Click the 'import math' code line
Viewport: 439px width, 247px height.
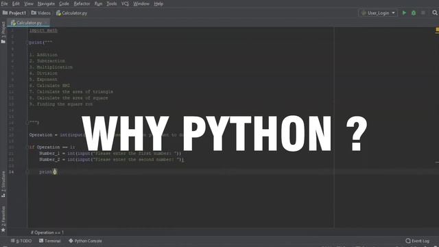tap(43, 30)
